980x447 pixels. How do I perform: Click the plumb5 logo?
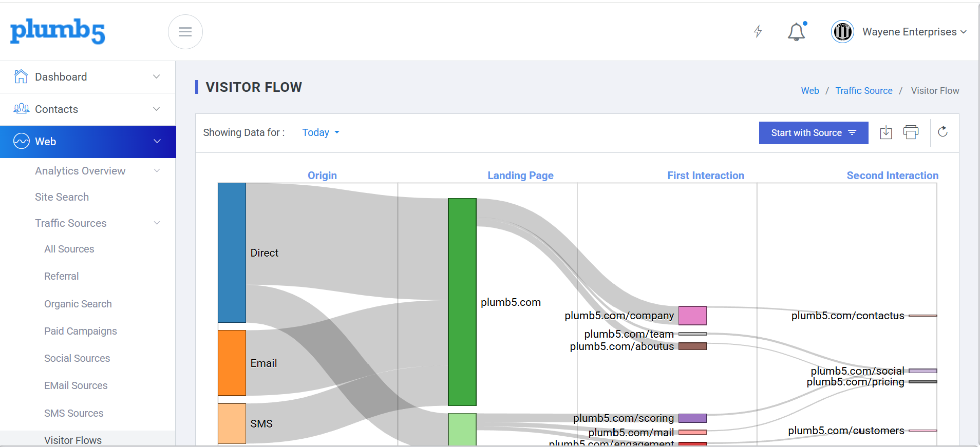point(58,31)
